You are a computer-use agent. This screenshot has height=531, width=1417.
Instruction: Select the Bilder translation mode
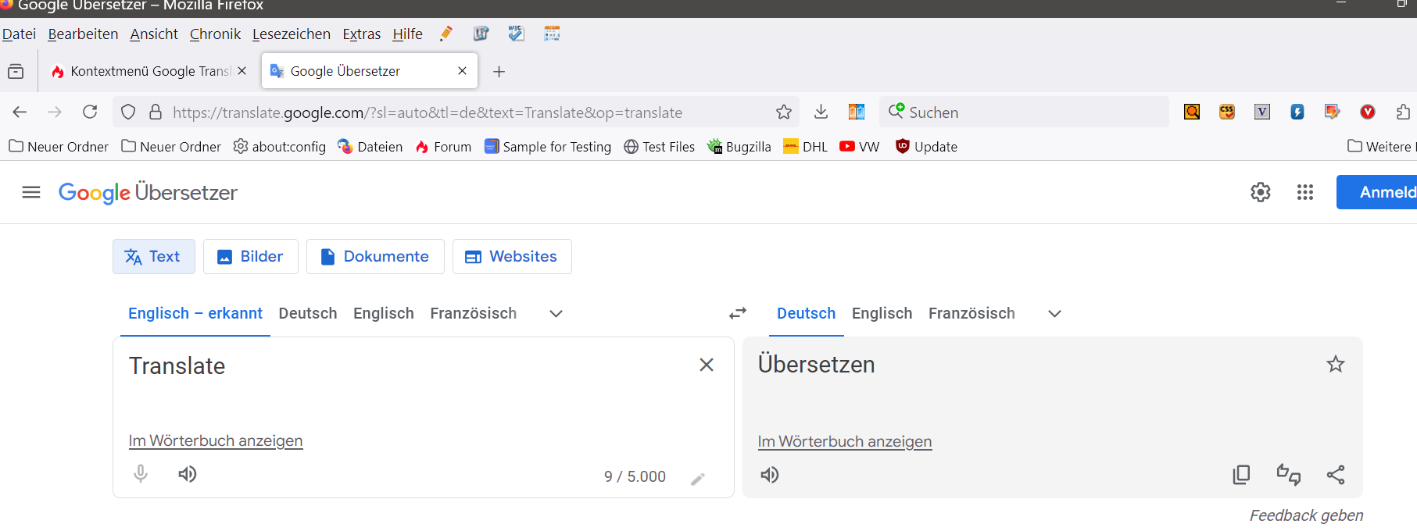point(251,256)
